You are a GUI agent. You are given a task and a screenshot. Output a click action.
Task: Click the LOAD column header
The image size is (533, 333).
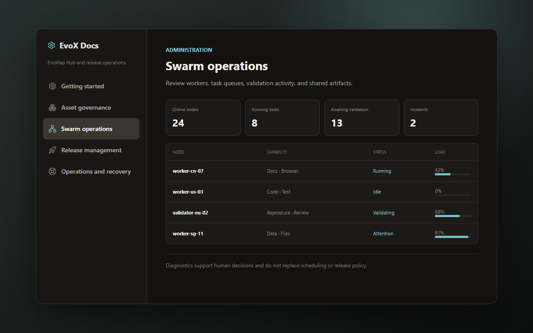pyautogui.click(x=440, y=152)
